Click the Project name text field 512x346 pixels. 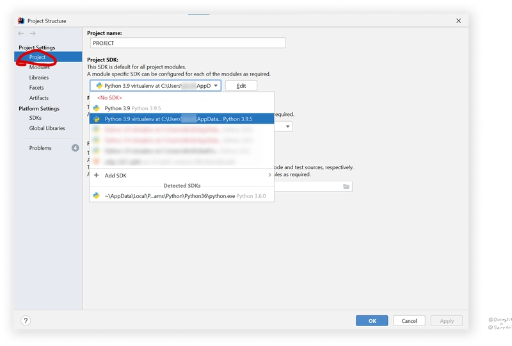pyautogui.click(x=186, y=44)
